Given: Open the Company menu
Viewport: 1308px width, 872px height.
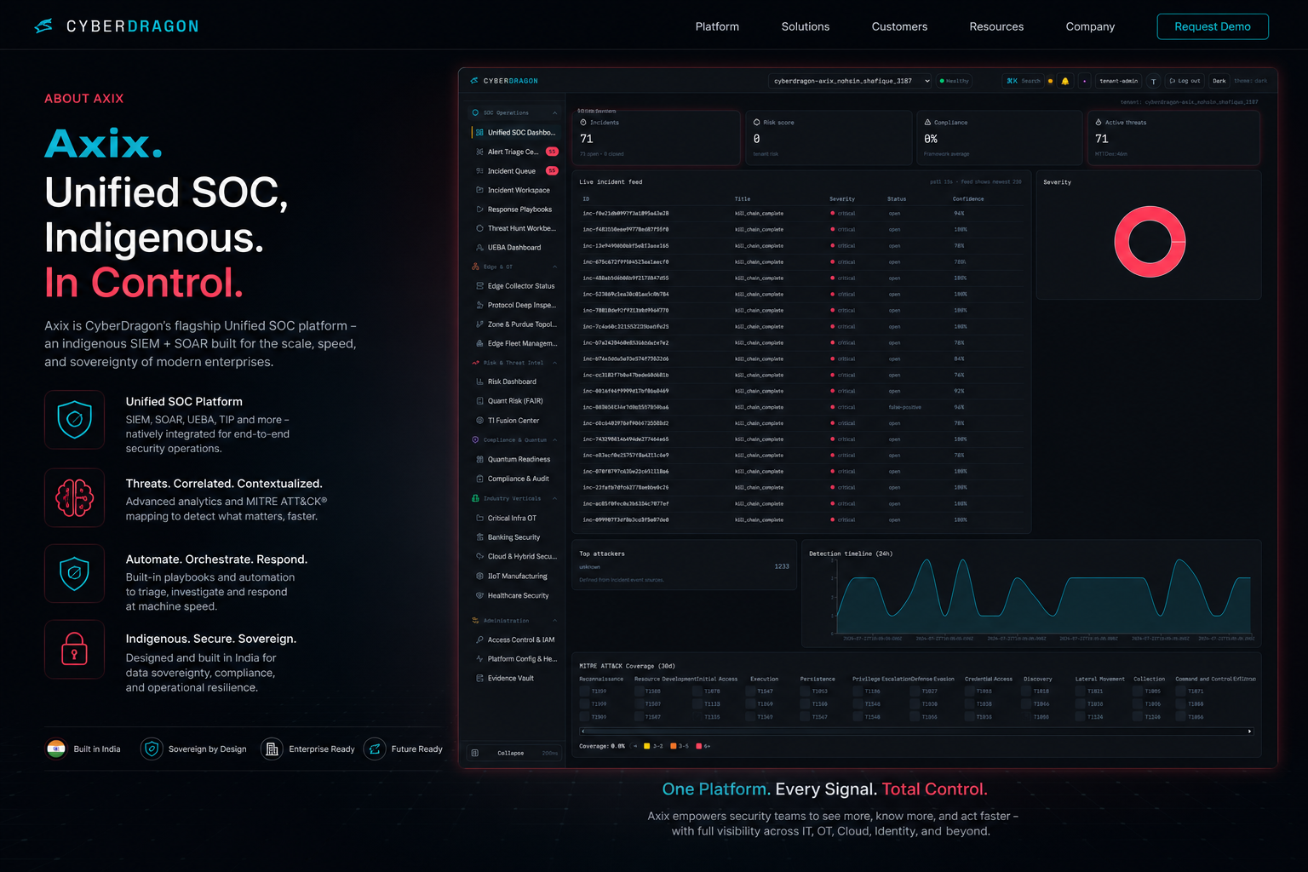Looking at the screenshot, I should click(1090, 26).
